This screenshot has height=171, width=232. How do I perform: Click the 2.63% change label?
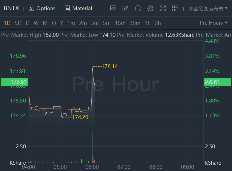coord(212,82)
